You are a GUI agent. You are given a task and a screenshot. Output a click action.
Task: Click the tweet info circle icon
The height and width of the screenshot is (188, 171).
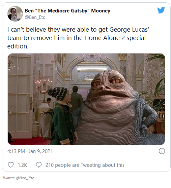tap(162, 151)
